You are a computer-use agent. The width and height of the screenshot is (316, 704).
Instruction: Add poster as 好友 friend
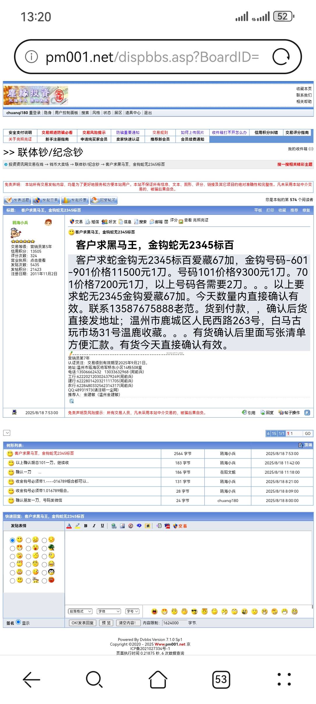pos(109,222)
